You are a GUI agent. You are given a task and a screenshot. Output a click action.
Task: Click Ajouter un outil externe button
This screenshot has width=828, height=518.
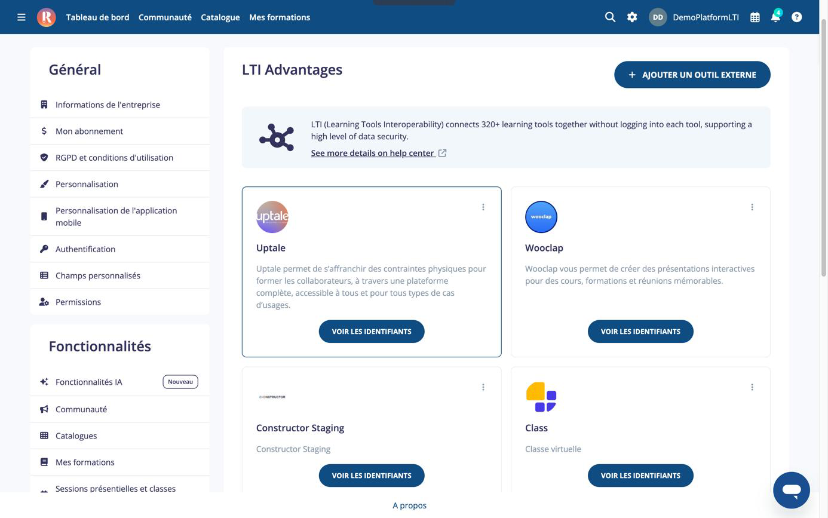[x=692, y=75]
